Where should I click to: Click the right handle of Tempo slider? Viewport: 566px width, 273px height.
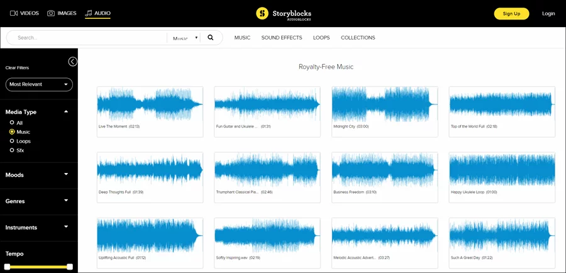70,267
